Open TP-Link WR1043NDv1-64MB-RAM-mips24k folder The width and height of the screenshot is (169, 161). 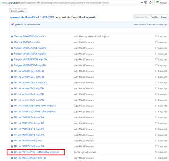(x=36, y=152)
